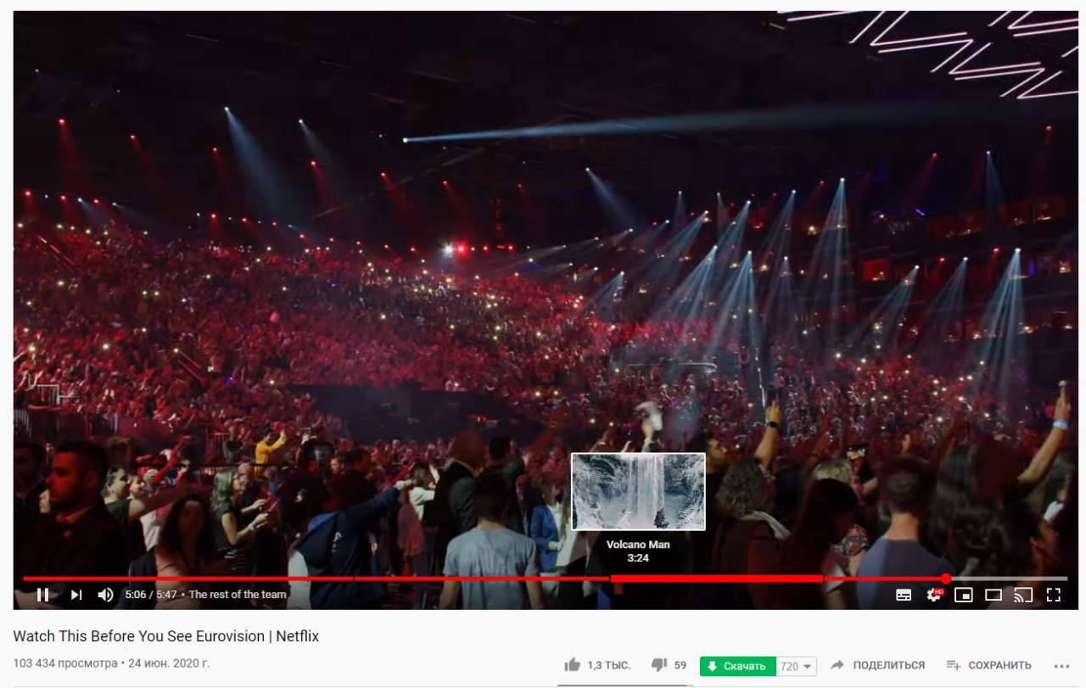Save video to playlist with СОХРАНИТЬ
Screen dimensions: 1086x688
989,665
